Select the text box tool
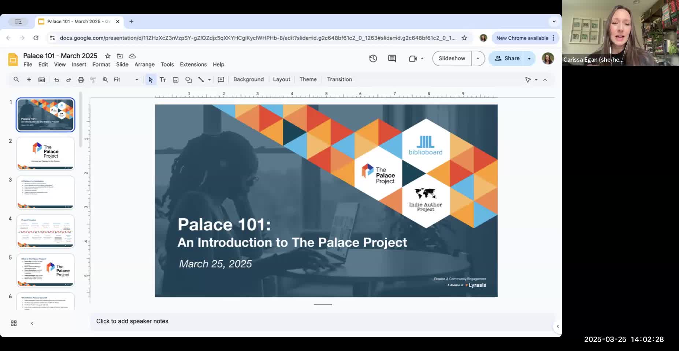Viewport: 679px width, 351px height. click(x=163, y=80)
